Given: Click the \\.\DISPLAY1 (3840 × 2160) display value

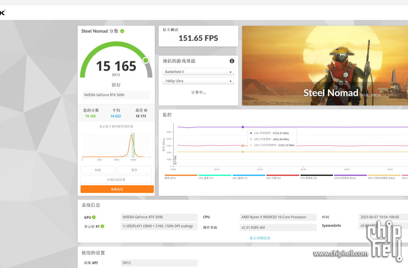Looking at the screenshot, I should click(159, 226).
